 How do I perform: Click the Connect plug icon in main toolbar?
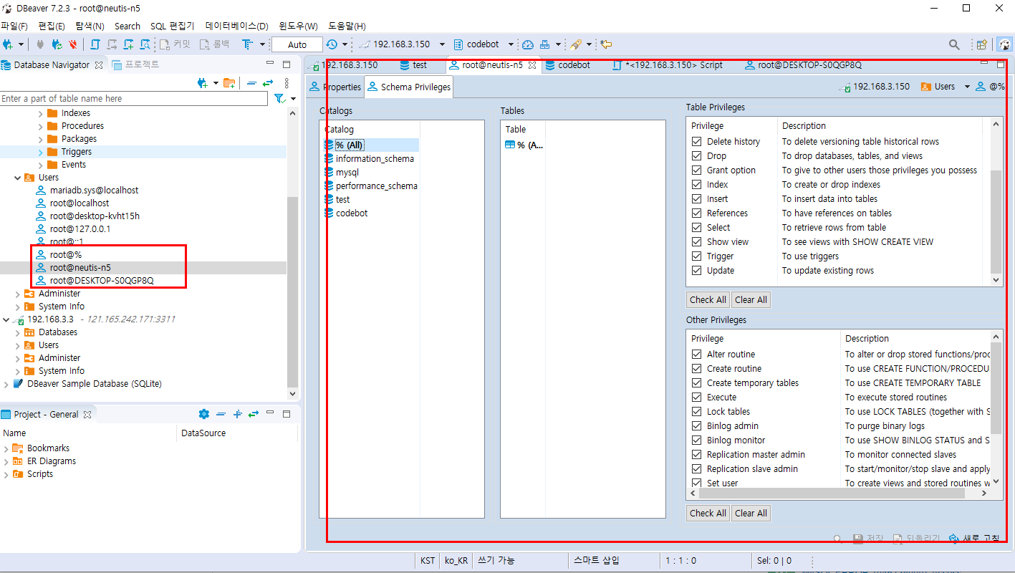coord(41,44)
